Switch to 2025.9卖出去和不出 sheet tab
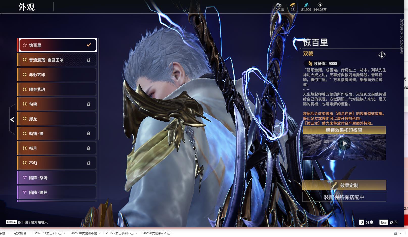Screen dimensions: 408x237 coord(120,233)
